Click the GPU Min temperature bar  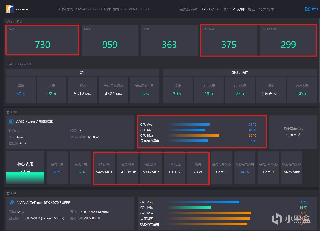coord(189,208)
